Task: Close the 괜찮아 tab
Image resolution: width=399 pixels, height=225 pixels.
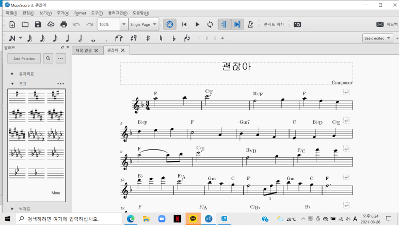Action: pyautogui.click(x=123, y=50)
